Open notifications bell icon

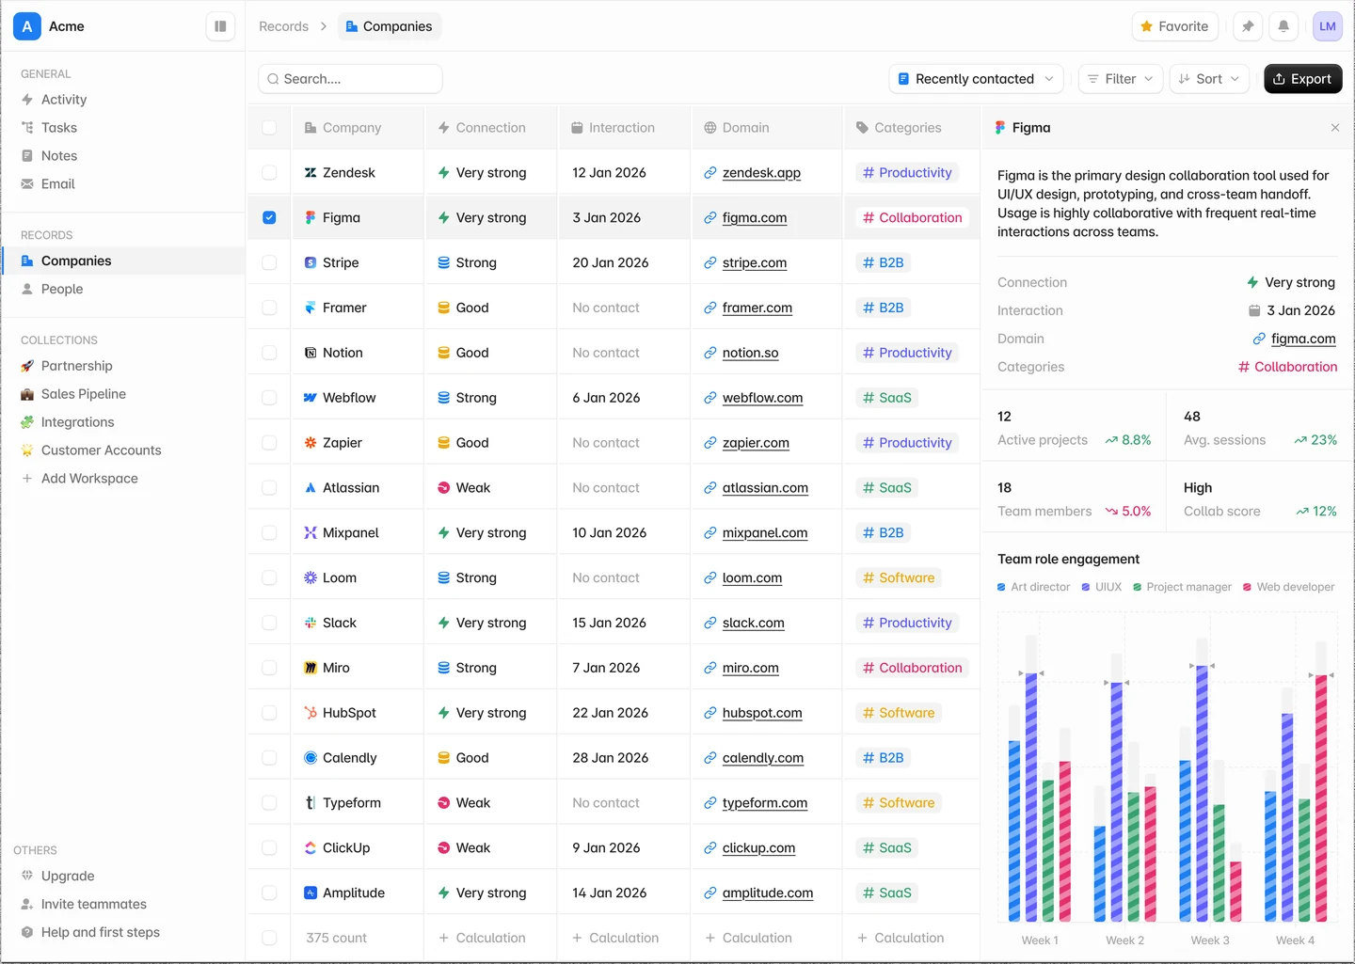click(1283, 26)
